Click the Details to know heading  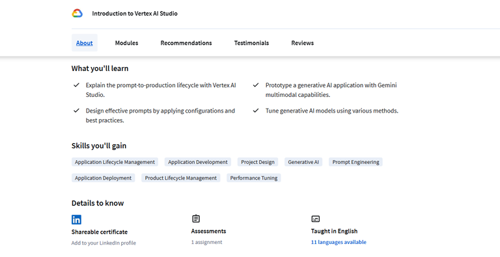tap(98, 203)
